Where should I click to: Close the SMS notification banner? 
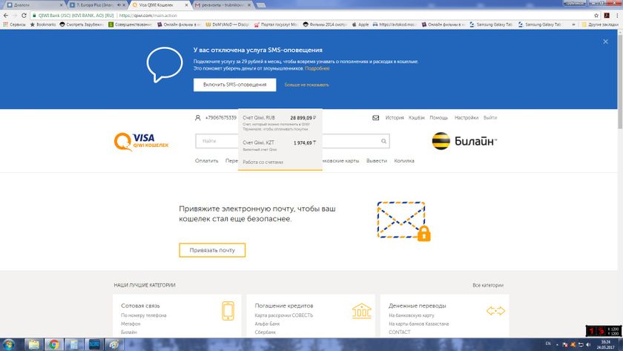[605, 42]
